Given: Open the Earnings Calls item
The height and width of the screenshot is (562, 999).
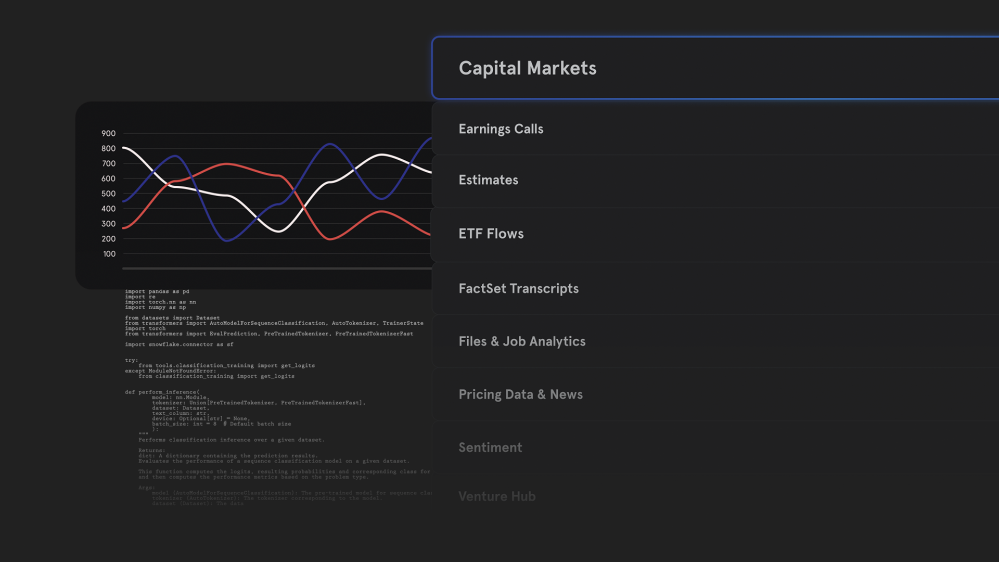Looking at the screenshot, I should [x=715, y=129].
